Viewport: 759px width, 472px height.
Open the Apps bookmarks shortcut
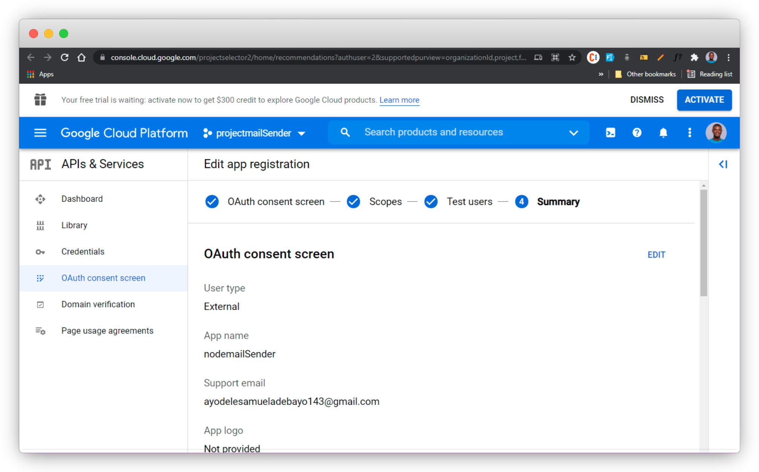coord(41,74)
